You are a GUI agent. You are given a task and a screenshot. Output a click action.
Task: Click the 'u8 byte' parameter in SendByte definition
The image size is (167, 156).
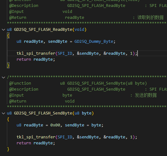click(83, 113)
